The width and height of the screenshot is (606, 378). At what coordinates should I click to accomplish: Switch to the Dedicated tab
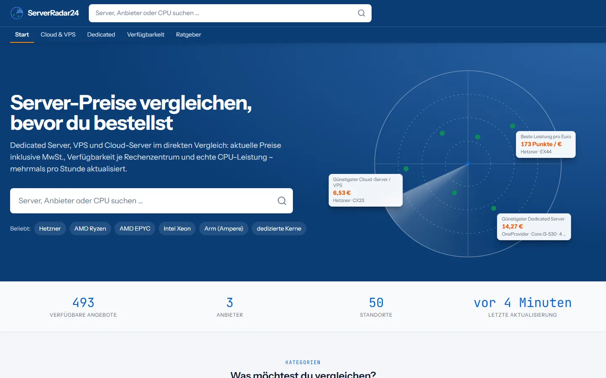101,34
